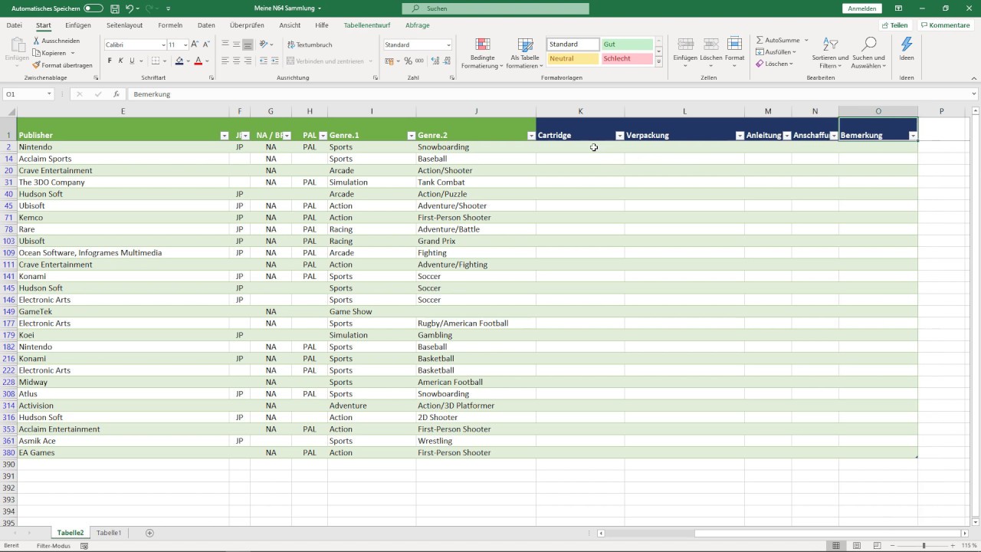Apply the Gut cell style

point(627,44)
